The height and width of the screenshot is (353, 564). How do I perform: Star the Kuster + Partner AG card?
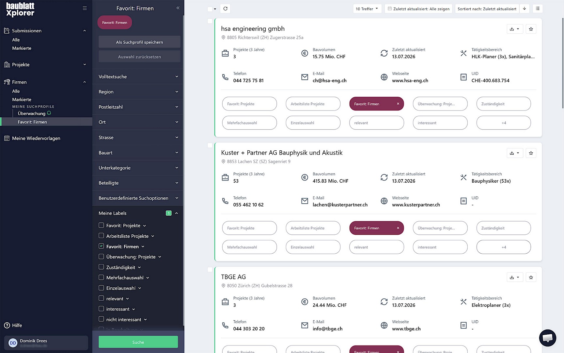tap(531, 153)
